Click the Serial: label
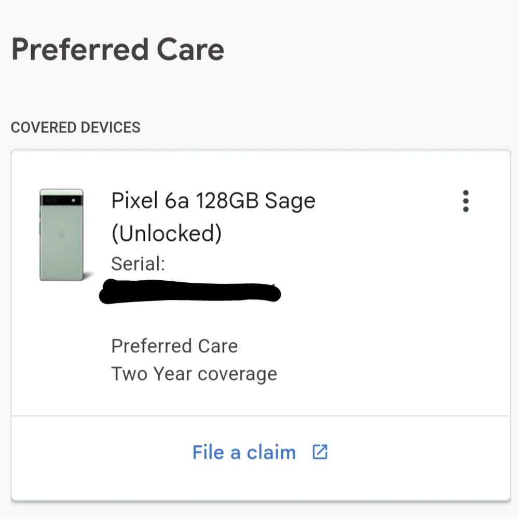This screenshot has height=519, width=519. coord(137,264)
